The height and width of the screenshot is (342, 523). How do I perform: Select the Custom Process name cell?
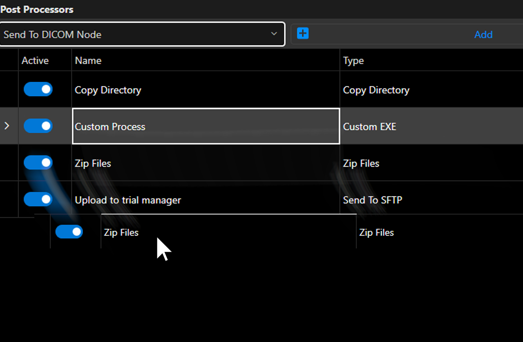pos(110,127)
